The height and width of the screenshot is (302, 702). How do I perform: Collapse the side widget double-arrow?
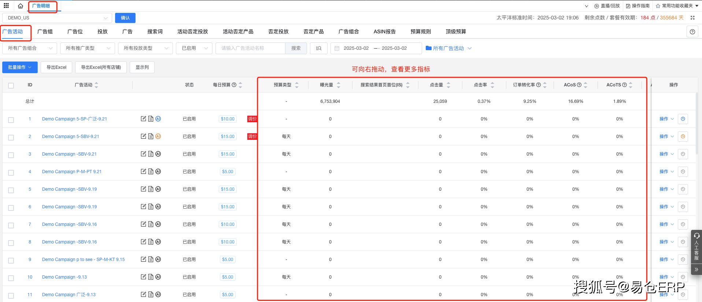(697, 269)
